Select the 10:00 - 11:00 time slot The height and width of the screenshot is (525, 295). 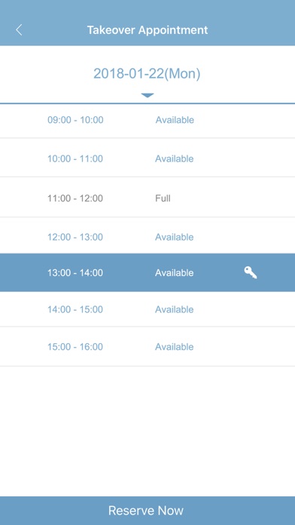tap(147, 158)
